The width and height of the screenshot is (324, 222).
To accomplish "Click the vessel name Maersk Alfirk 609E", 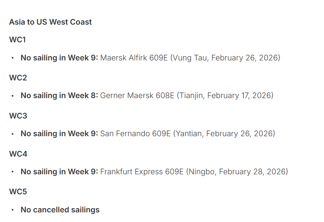I will 134,58.
